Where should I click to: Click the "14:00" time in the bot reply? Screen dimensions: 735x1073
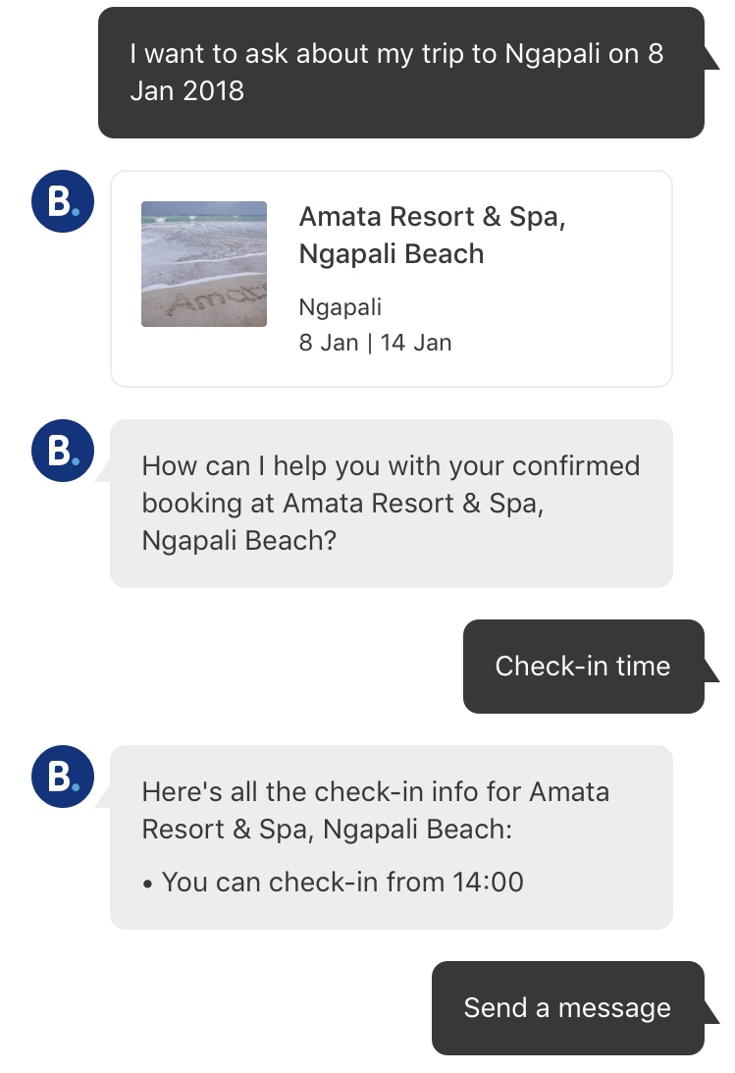[x=488, y=882]
